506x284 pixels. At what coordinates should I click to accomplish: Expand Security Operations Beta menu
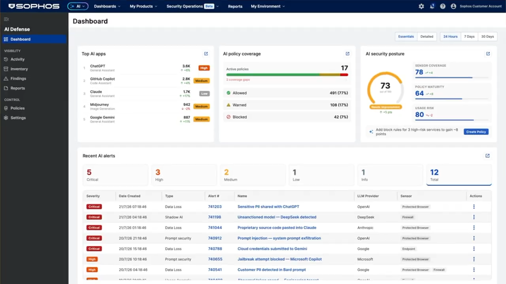(193, 6)
